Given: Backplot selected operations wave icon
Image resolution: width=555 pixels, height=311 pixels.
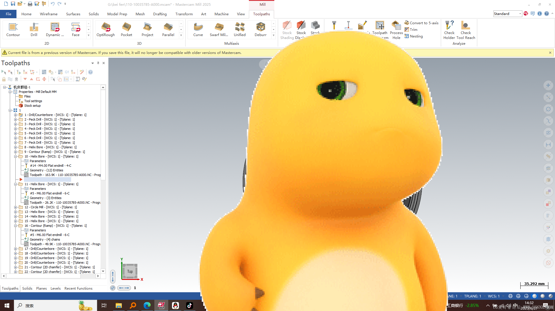Looking at the screenshot, I should 44,72.
